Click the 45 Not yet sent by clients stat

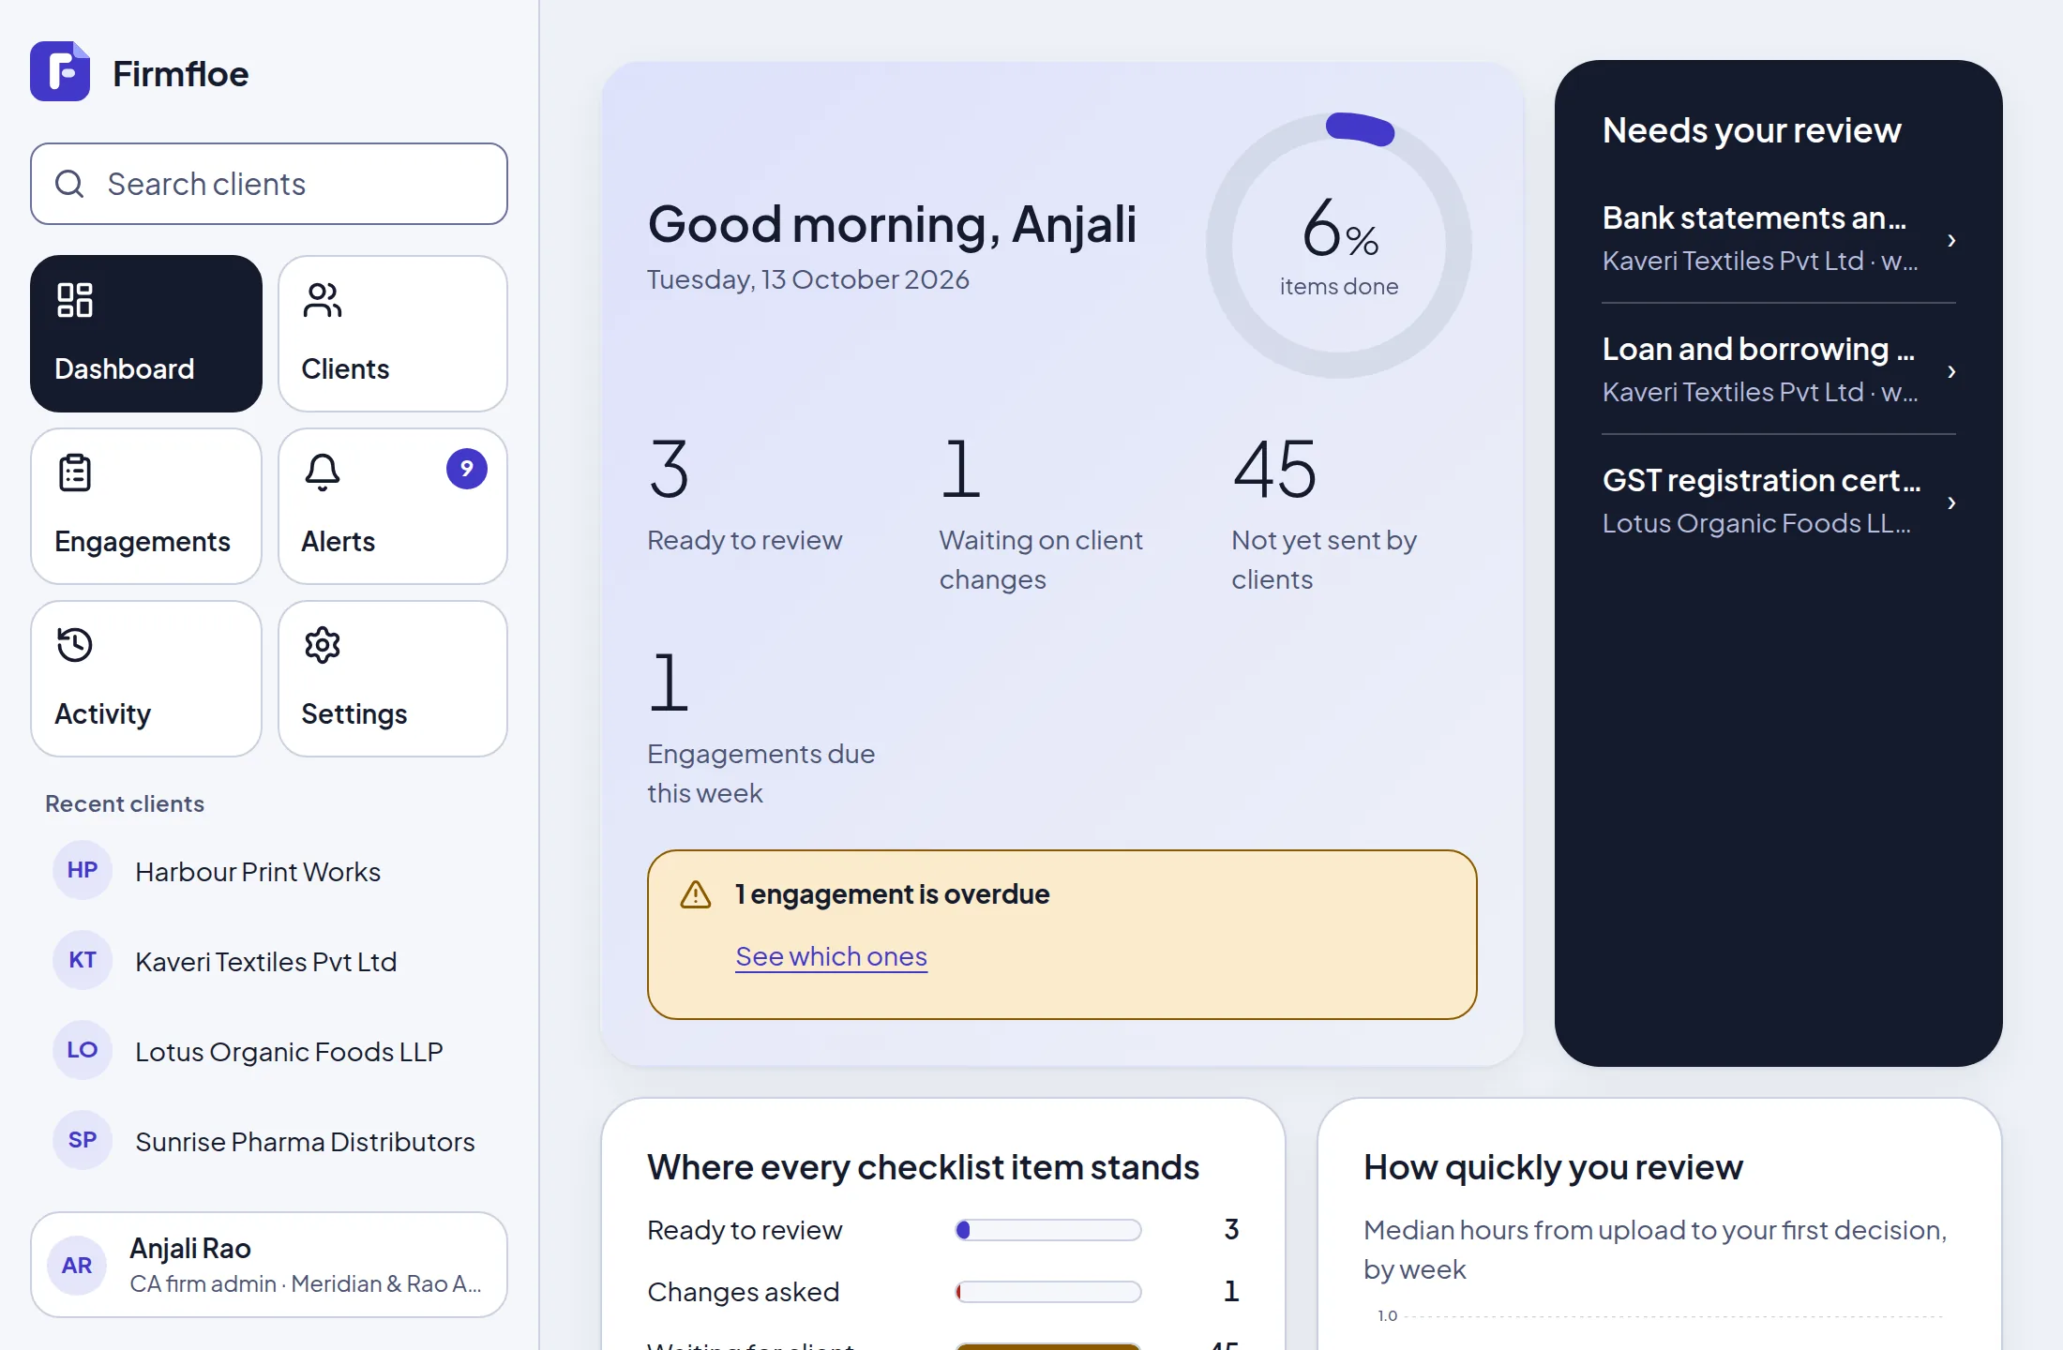tap(1324, 515)
